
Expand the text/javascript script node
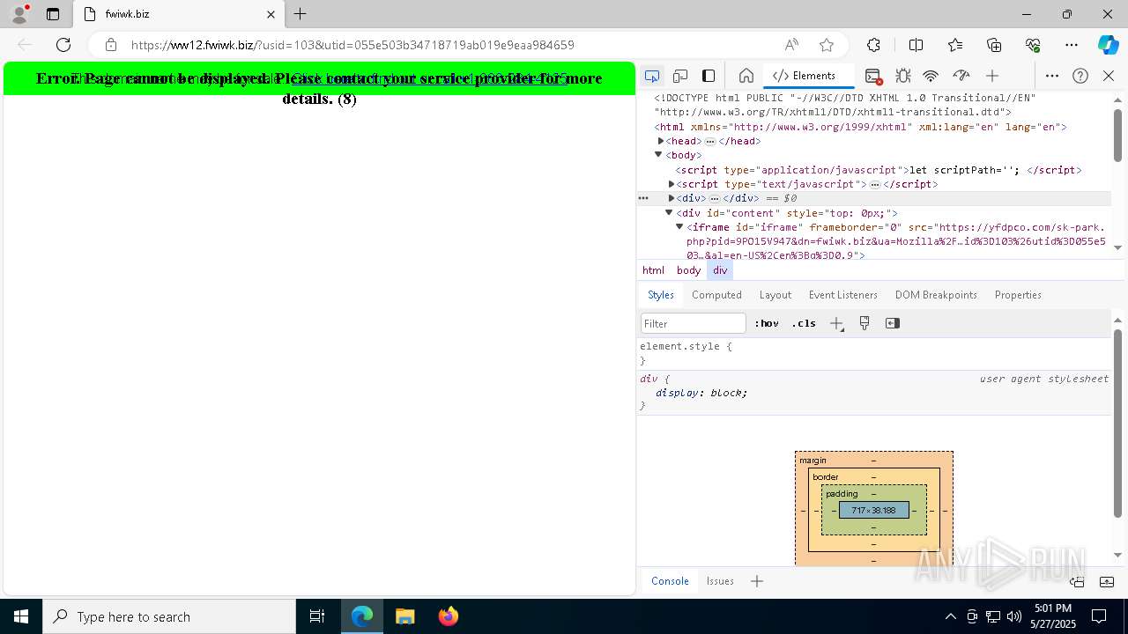(x=672, y=184)
